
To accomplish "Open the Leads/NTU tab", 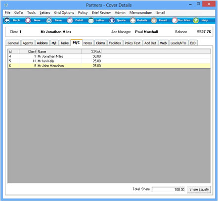I will [x=178, y=43].
